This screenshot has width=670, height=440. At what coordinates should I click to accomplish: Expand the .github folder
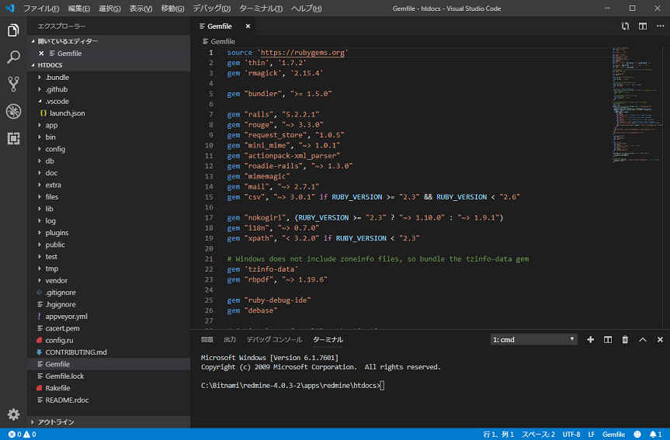pyautogui.click(x=109, y=89)
